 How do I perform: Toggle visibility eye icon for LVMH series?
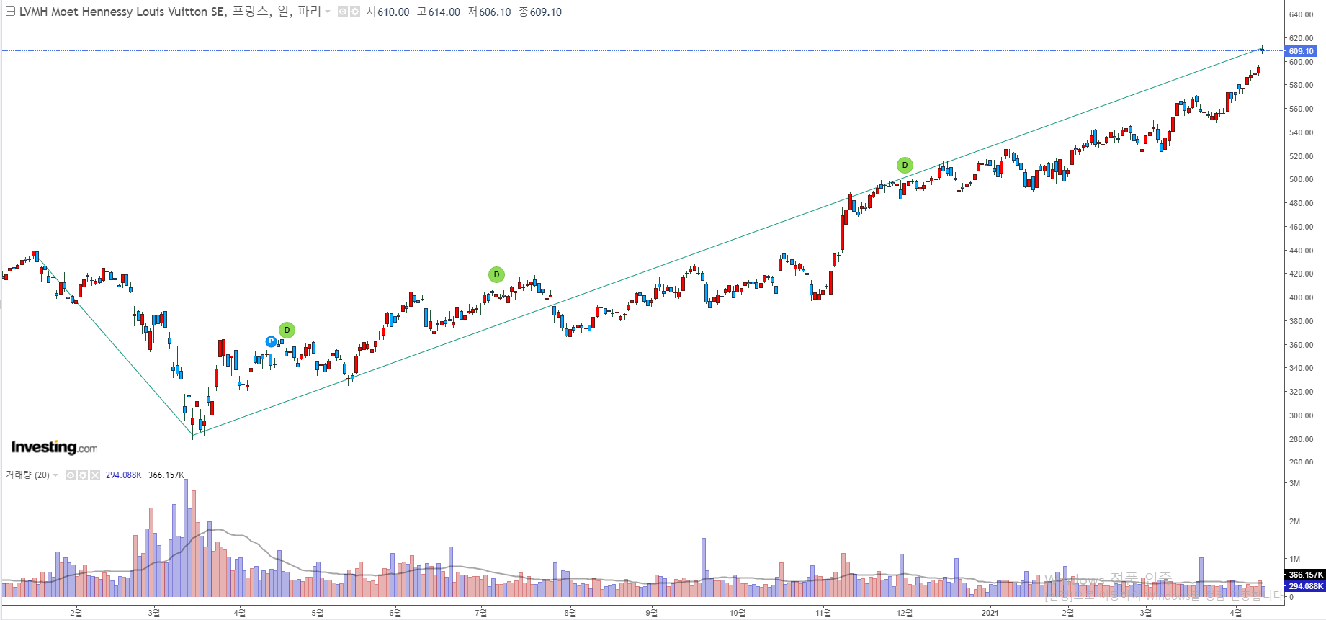pyautogui.click(x=343, y=12)
